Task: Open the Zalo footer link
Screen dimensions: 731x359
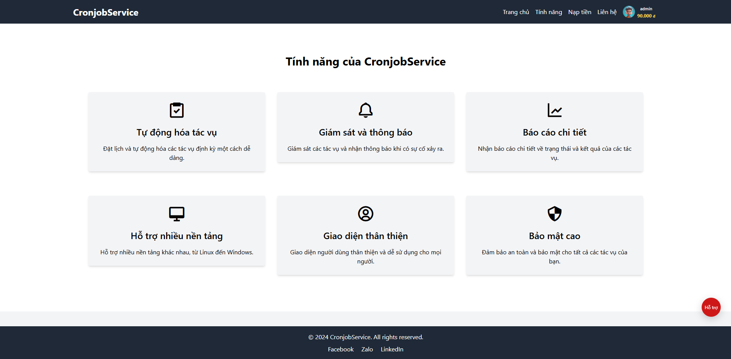Action: tap(367, 349)
